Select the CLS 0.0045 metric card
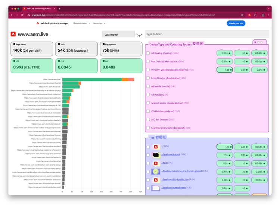 click(x=77, y=66)
